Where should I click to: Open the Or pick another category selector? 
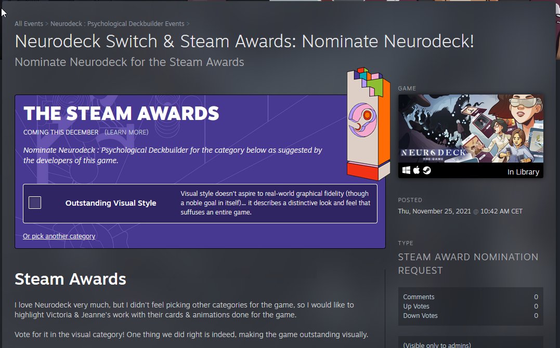[x=59, y=236]
